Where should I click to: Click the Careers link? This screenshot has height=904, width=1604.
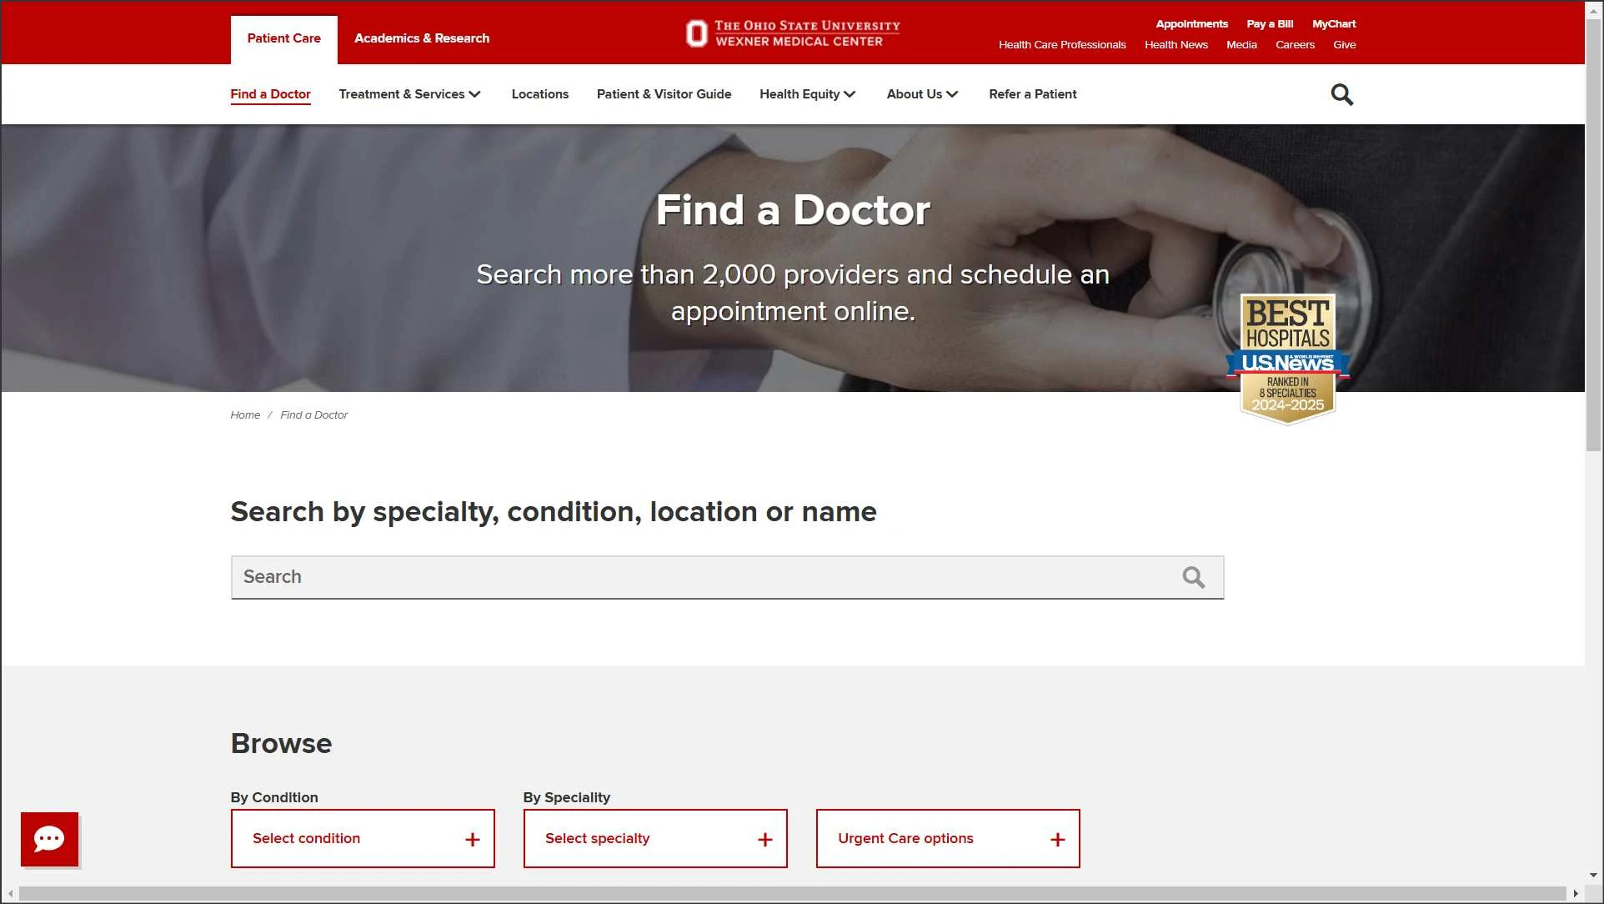click(1295, 45)
